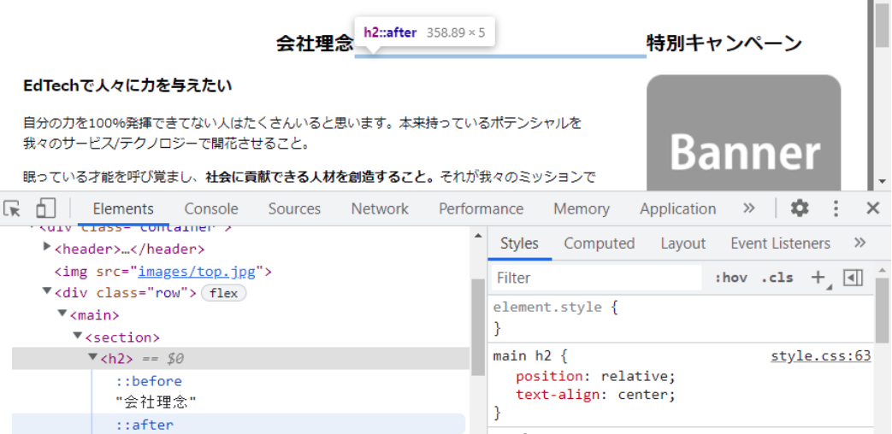This screenshot has height=434, width=892.
Task: Activate the inspect element picker icon
Action: (x=12, y=209)
